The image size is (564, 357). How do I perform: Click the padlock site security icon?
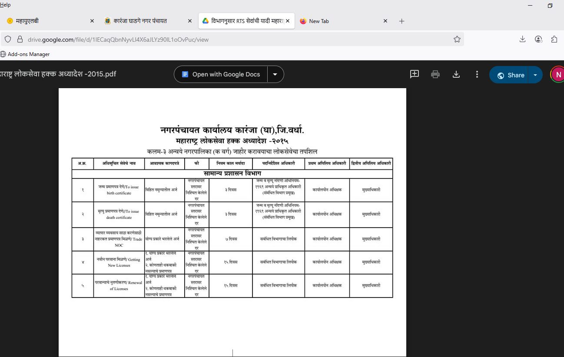[x=20, y=39]
